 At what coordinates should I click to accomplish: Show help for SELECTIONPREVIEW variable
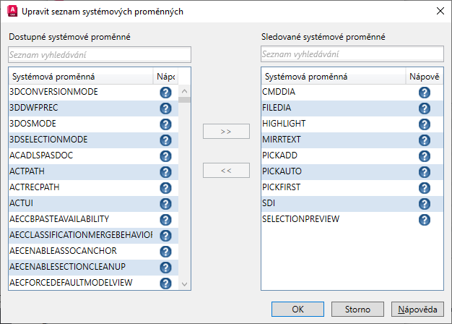pos(424,220)
